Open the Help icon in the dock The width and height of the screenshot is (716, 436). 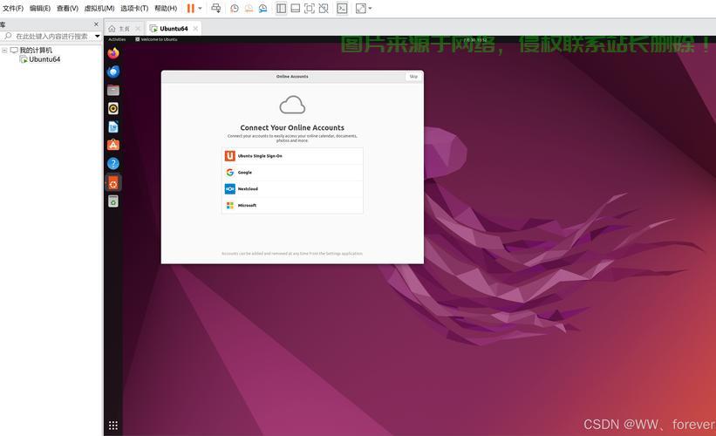click(x=113, y=163)
